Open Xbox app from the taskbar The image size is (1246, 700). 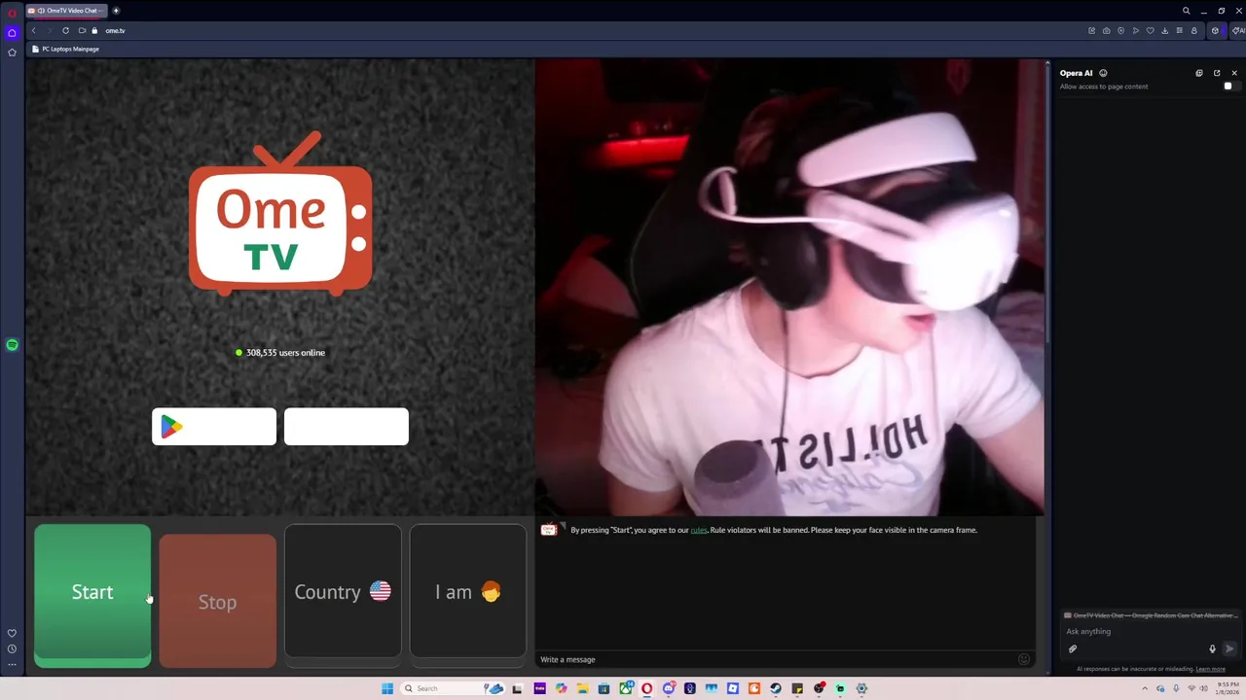click(626, 688)
